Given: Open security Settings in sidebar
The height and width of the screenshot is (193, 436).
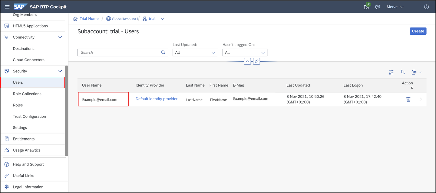Looking at the screenshot, I should (x=20, y=128).
